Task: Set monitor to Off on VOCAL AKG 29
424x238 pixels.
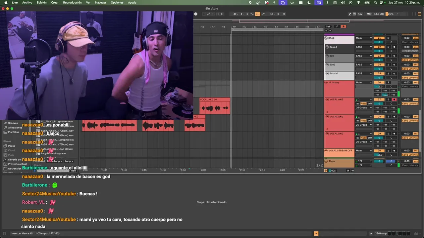Action: (x=370, y=138)
